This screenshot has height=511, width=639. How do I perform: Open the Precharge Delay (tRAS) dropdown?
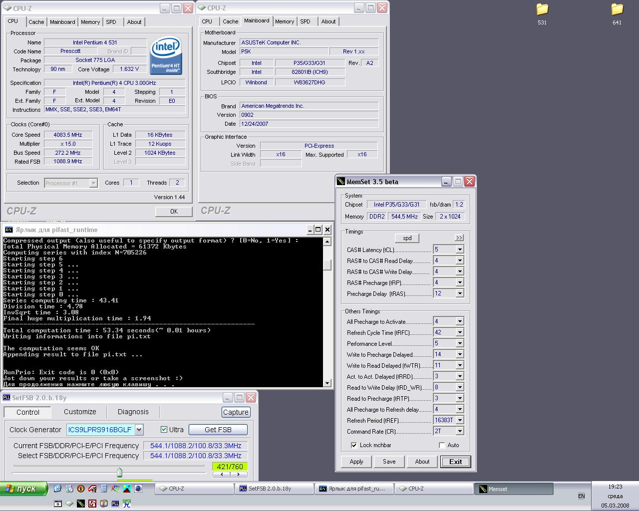tap(460, 293)
